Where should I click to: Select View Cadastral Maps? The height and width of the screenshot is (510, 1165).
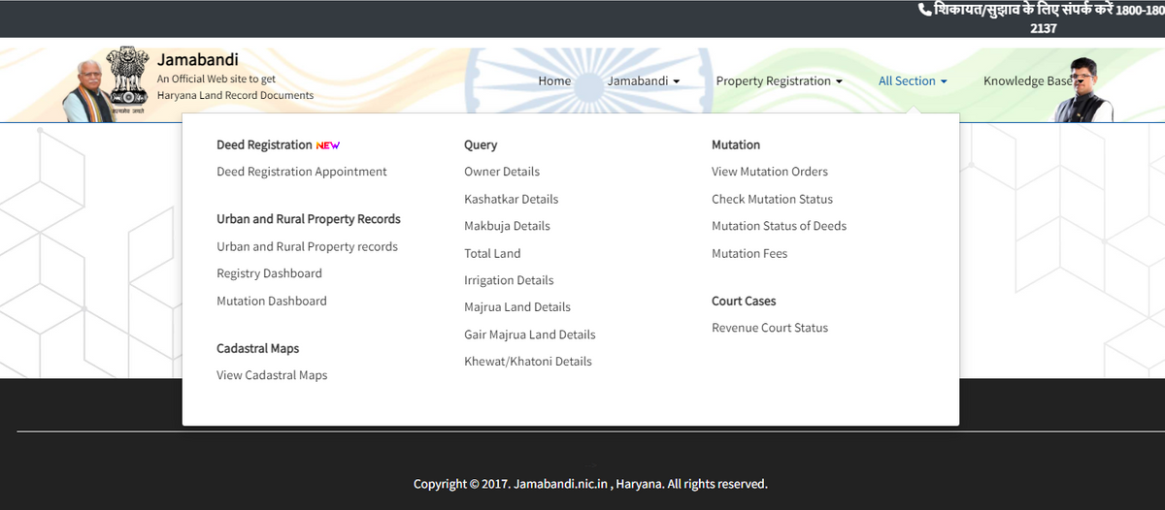pos(272,375)
